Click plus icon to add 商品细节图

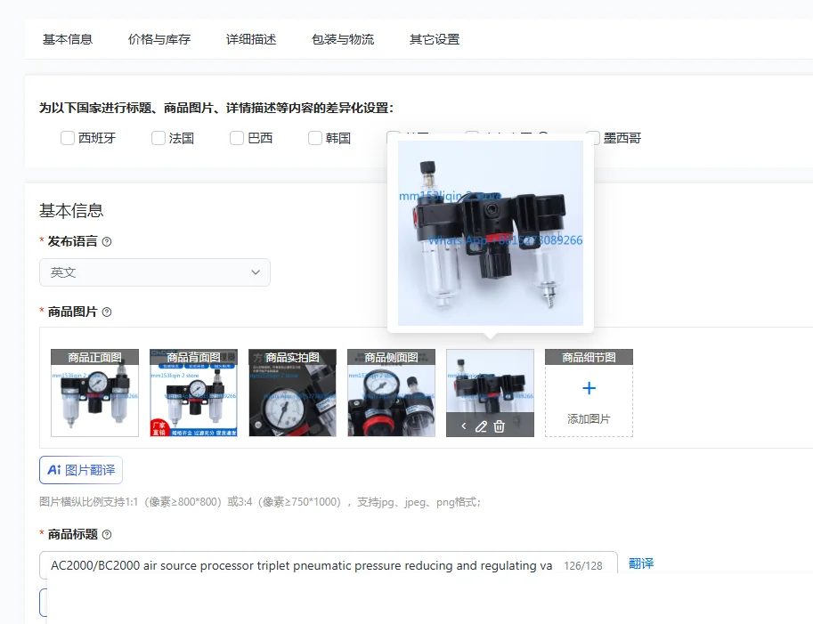[589, 388]
